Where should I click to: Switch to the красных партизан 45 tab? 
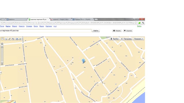point(39,19)
